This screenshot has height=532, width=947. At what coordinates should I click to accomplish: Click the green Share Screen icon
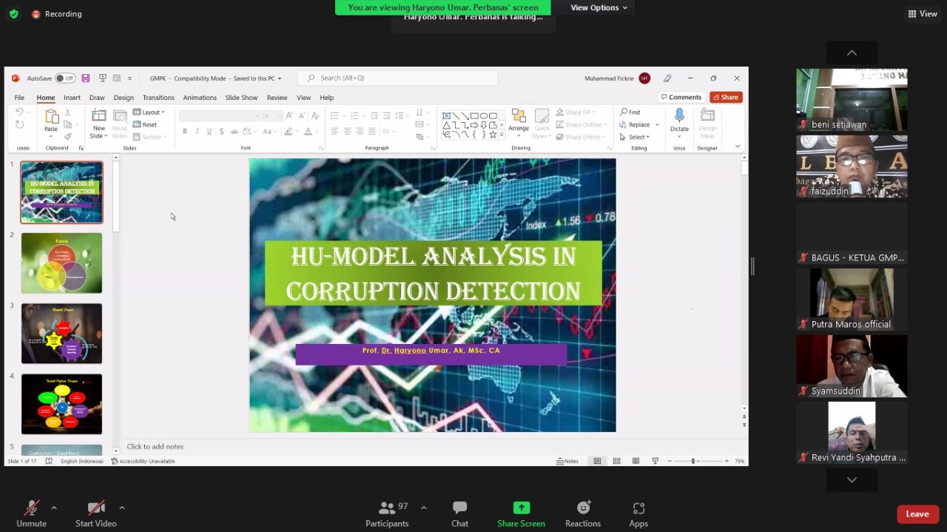click(x=521, y=508)
